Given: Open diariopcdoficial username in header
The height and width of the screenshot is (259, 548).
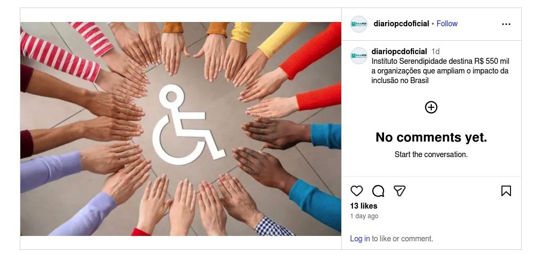Looking at the screenshot, I should [x=401, y=24].
